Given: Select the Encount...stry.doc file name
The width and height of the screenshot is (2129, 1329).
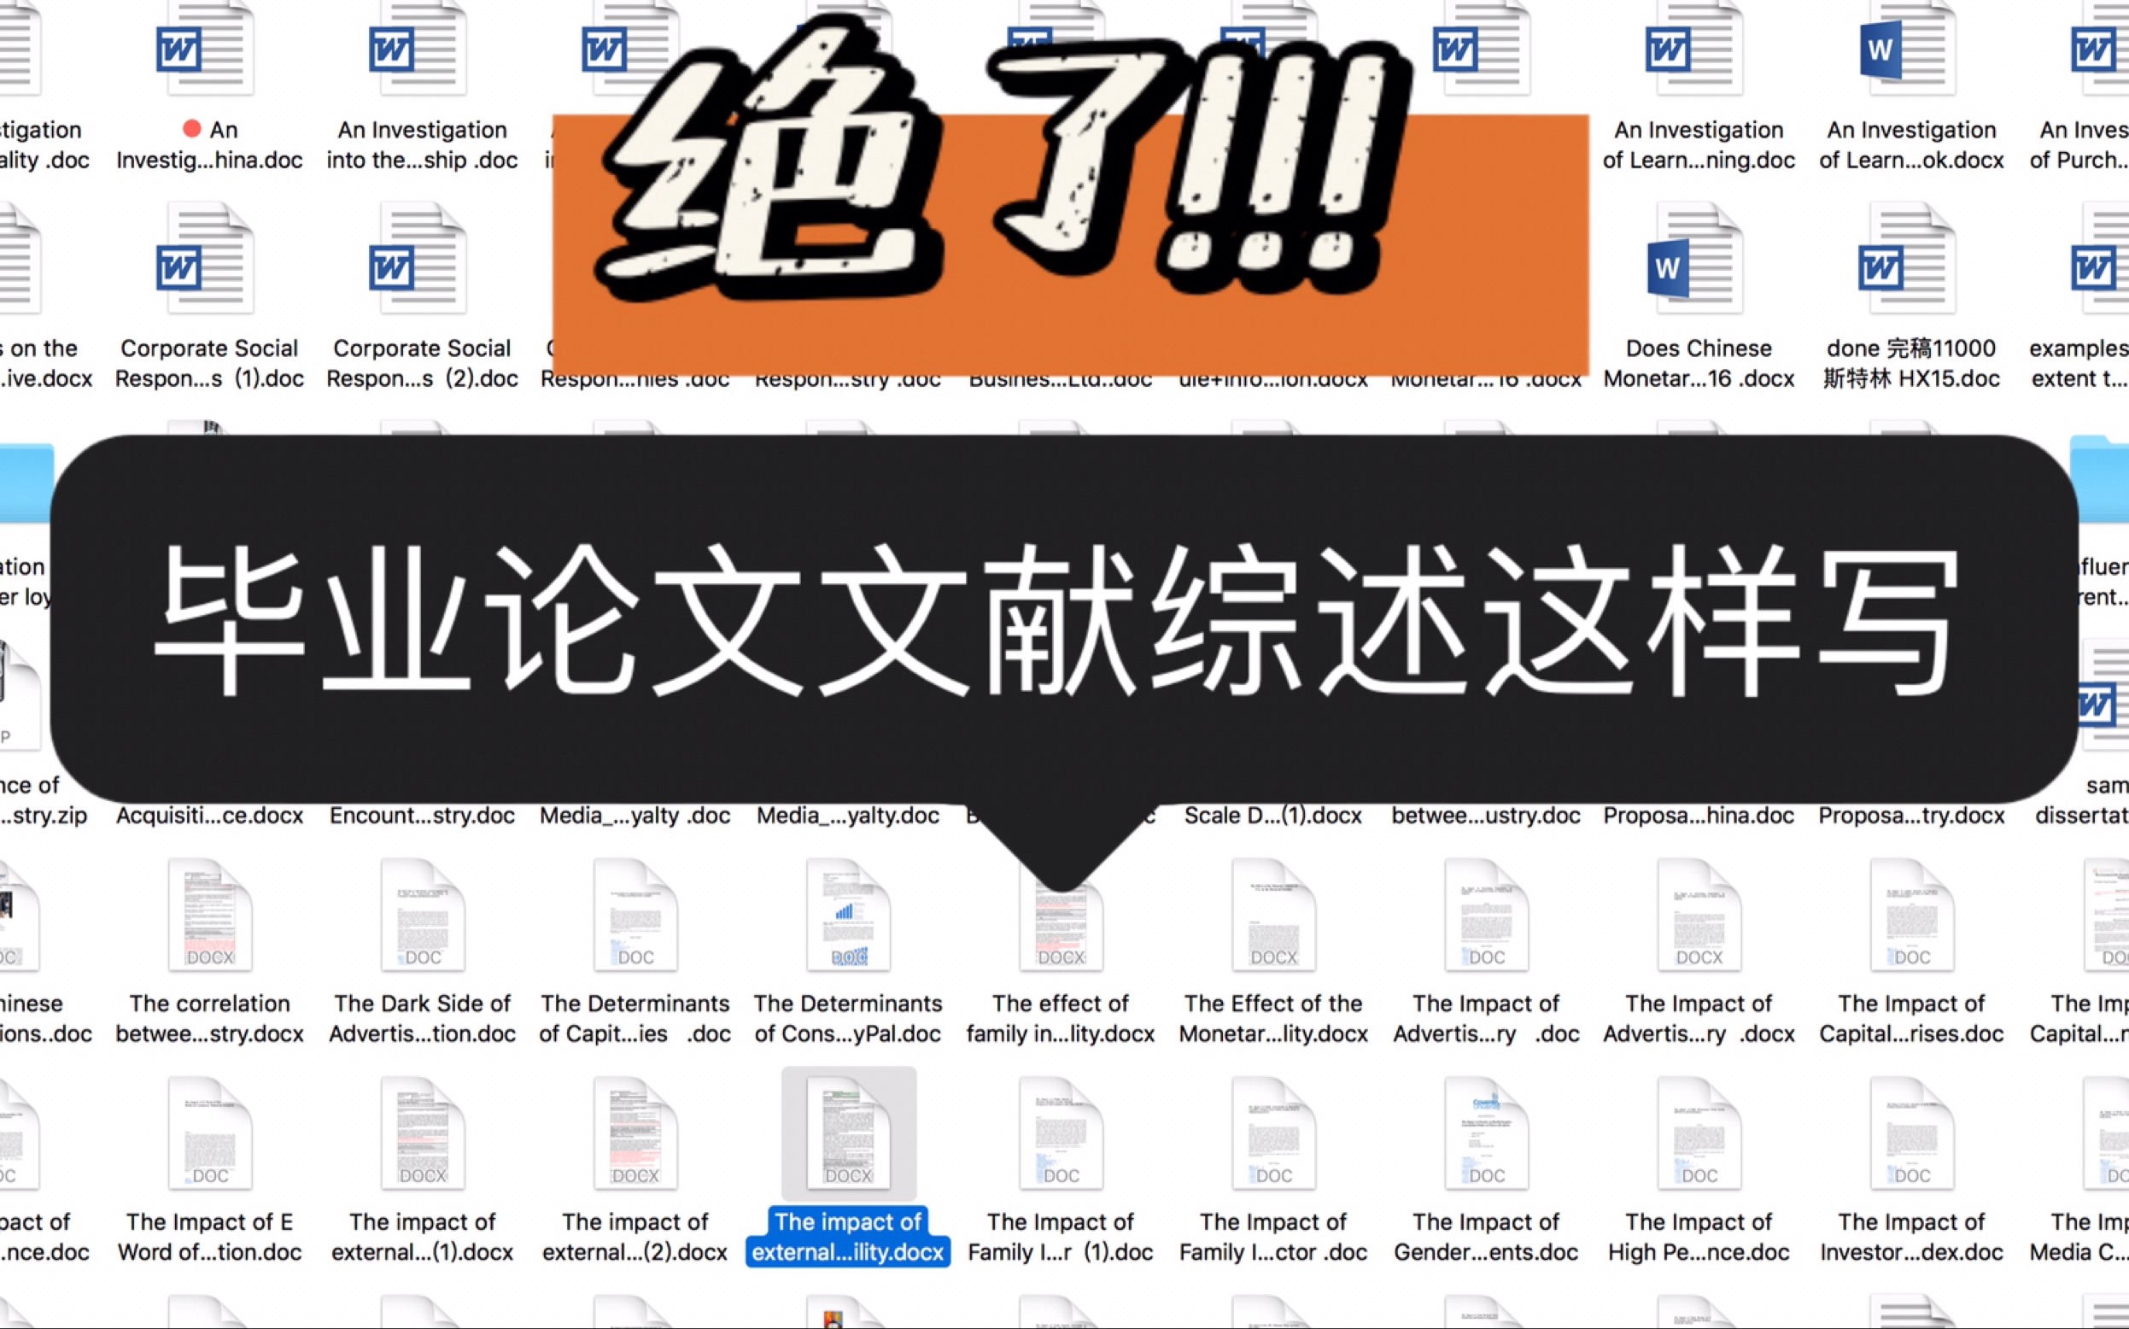Looking at the screenshot, I should pyautogui.click(x=422, y=816).
